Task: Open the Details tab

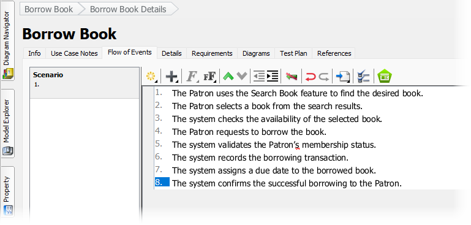Action: coord(171,53)
